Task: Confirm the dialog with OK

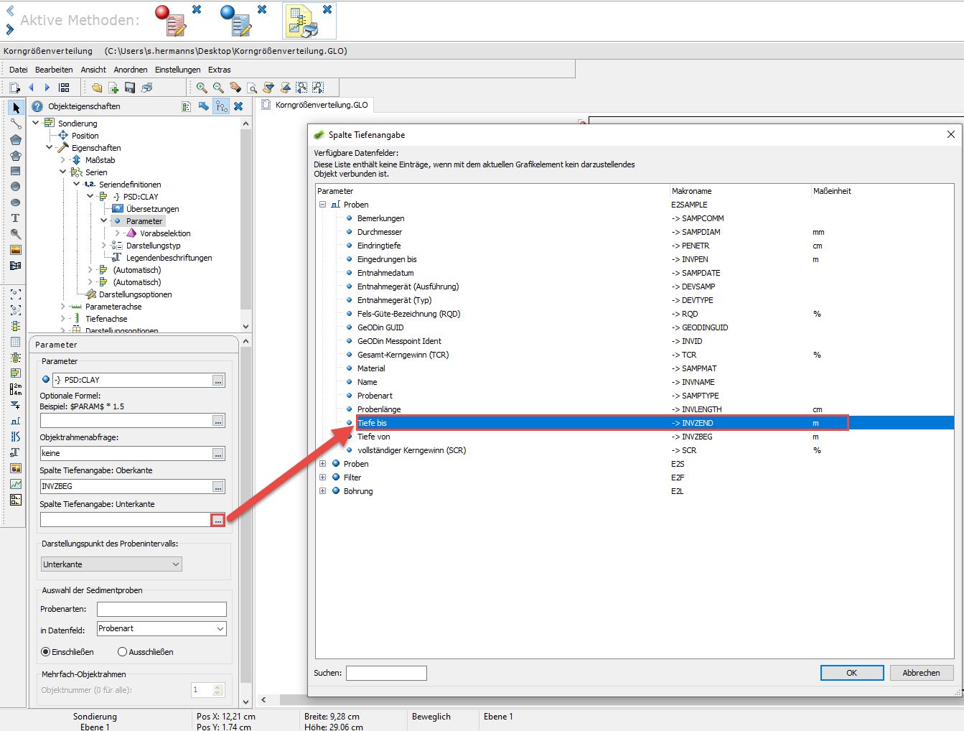Action: [852, 673]
